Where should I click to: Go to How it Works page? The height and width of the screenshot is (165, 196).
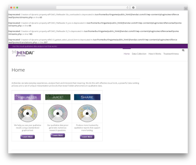click(x=155, y=54)
